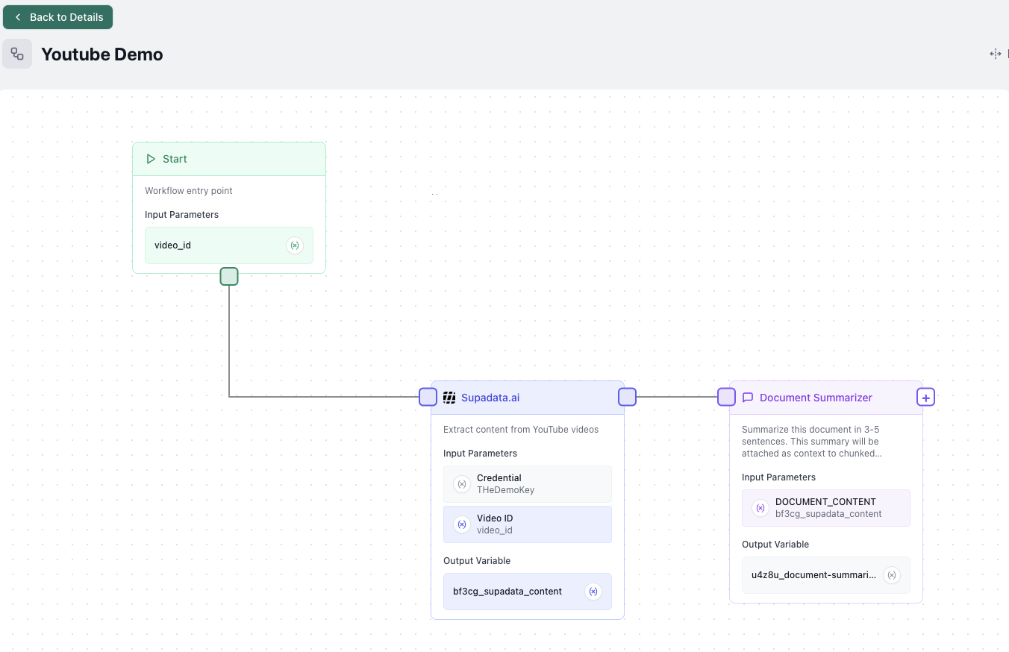Click the u4z8u document-summarizer output variable icon

[892, 575]
